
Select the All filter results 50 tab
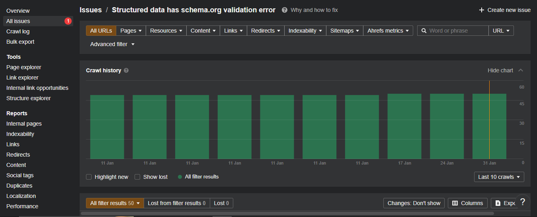[115, 203]
